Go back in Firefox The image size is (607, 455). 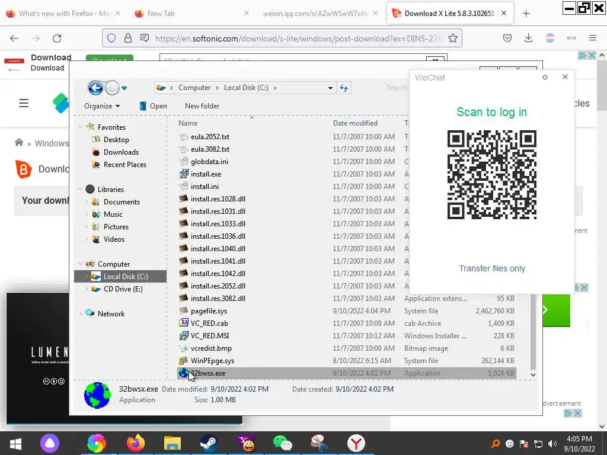[x=14, y=39]
